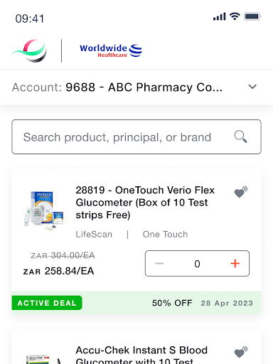This screenshot has height=364, width=273.
Task: Select the One Touch brand label
Action: point(165,235)
